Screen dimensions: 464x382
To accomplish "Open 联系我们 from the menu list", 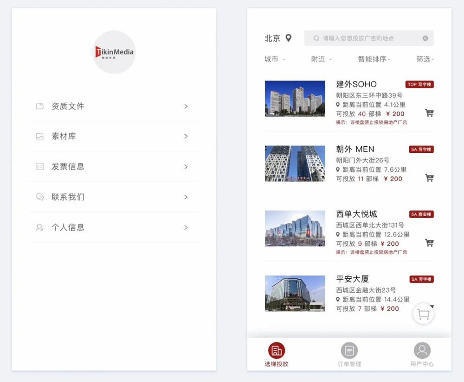I will click(114, 197).
